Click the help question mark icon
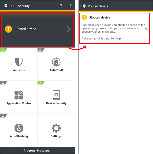Screen dimensions: 153x154 tap(61, 6)
